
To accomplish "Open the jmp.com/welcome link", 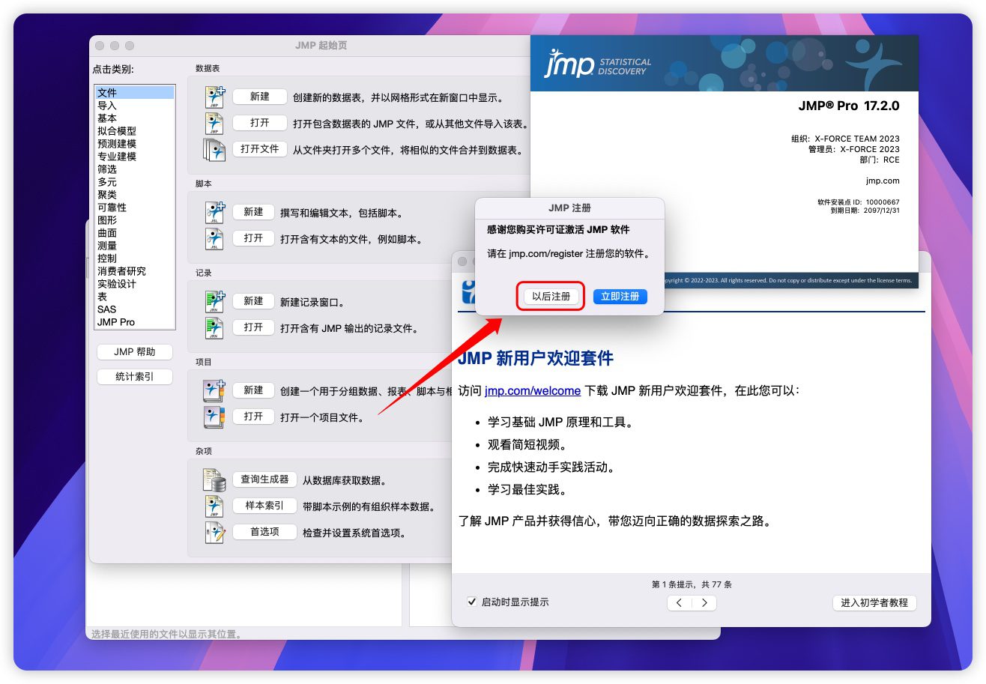I will (532, 390).
